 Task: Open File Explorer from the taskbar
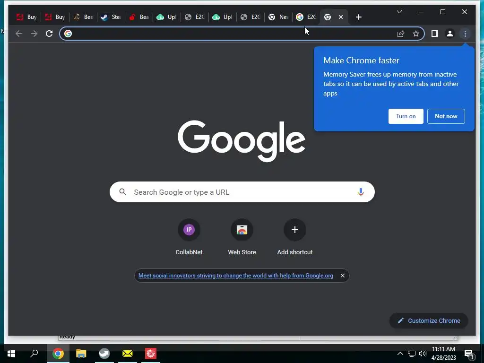pos(81,354)
